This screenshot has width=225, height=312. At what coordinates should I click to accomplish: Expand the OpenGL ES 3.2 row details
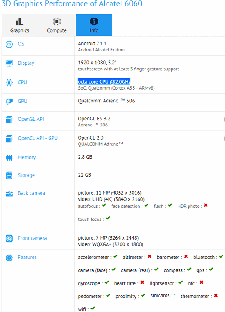pos(224,120)
